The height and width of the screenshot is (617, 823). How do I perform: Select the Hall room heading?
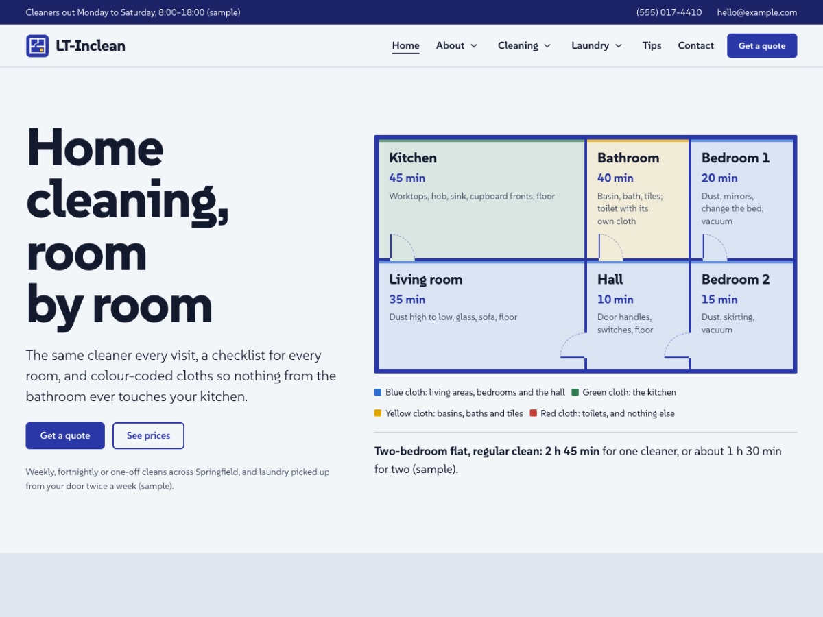click(610, 280)
